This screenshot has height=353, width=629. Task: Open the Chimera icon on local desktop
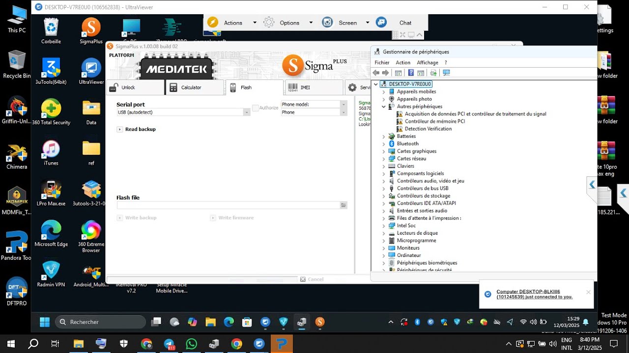pyautogui.click(x=17, y=157)
